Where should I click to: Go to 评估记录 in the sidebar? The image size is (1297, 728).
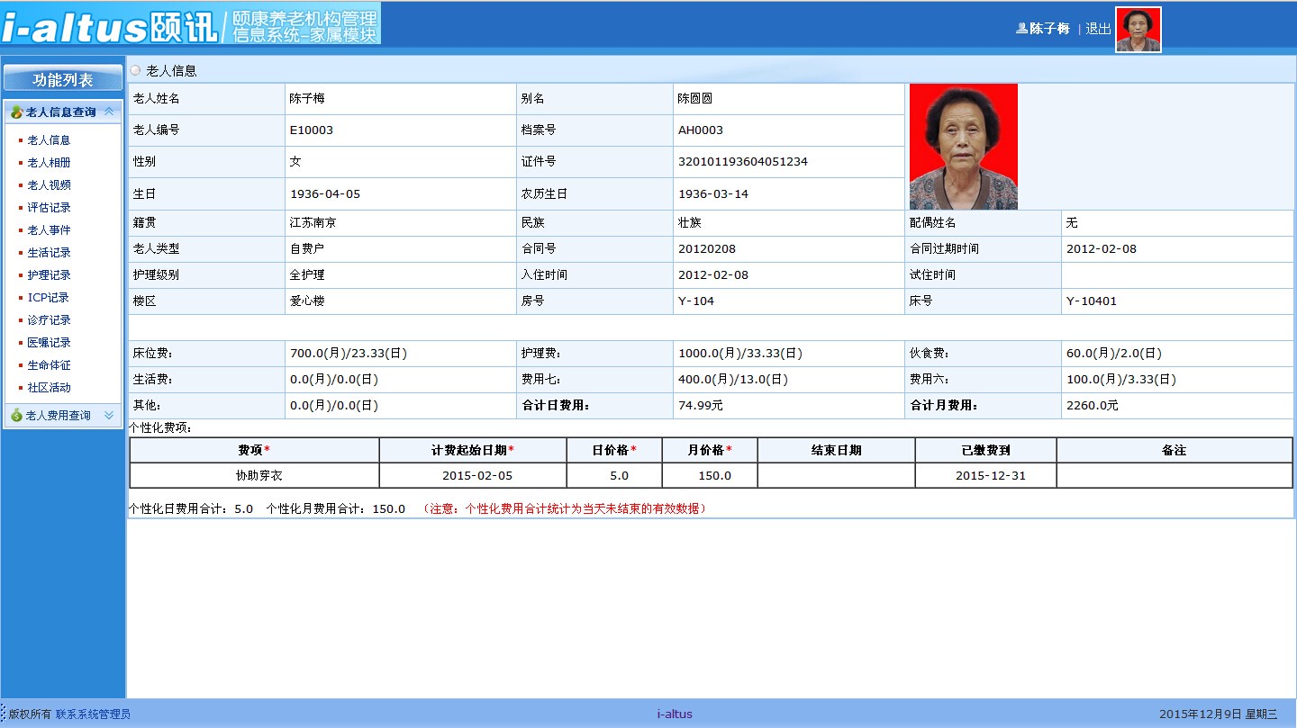pyautogui.click(x=49, y=208)
